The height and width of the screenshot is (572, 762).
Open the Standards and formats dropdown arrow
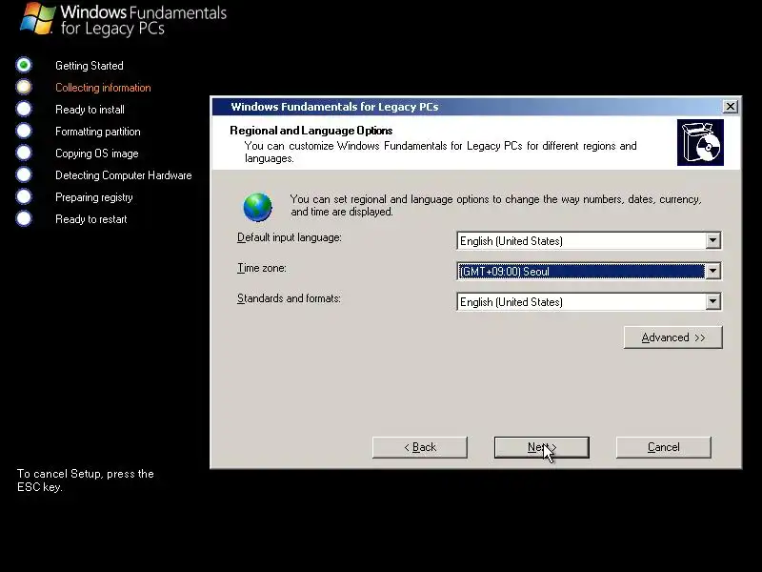pyautogui.click(x=712, y=301)
